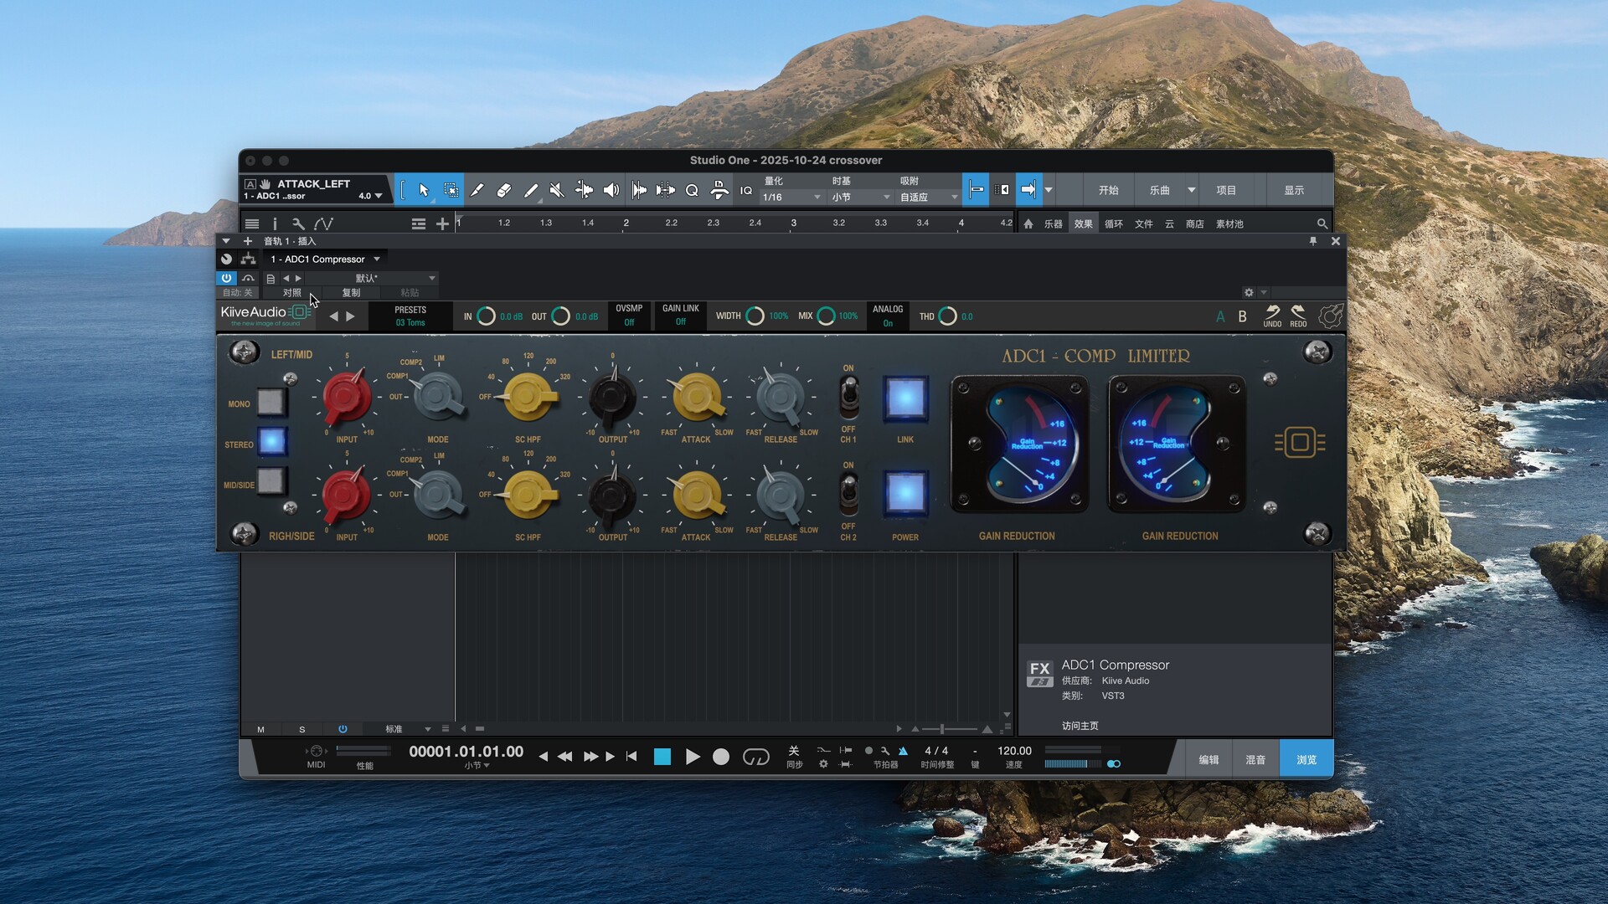Switch to the 混音 mix tab

point(1255,760)
